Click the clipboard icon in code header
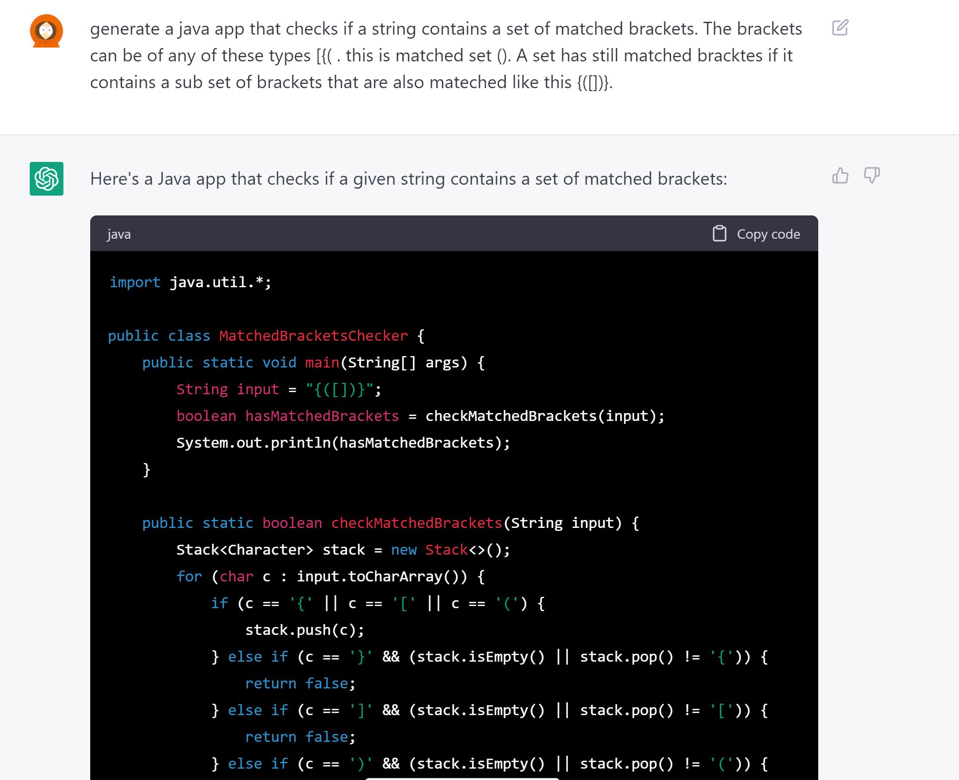This screenshot has height=780, width=959. (719, 234)
